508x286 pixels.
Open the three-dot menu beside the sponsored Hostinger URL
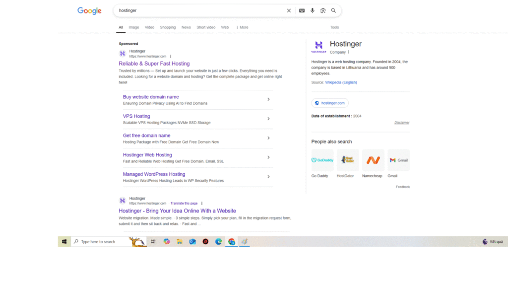click(x=171, y=57)
